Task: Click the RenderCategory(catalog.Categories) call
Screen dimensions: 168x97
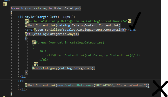Action: pyautogui.click(x=64, y=68)
